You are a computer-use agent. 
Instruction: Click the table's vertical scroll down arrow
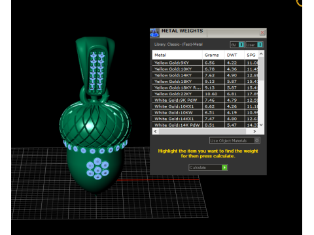pyautogui.click(x=261, y=125)
